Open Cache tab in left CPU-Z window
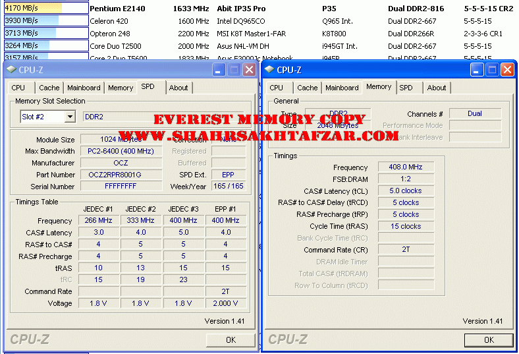The image size is (519, 354). coord(49,88)
